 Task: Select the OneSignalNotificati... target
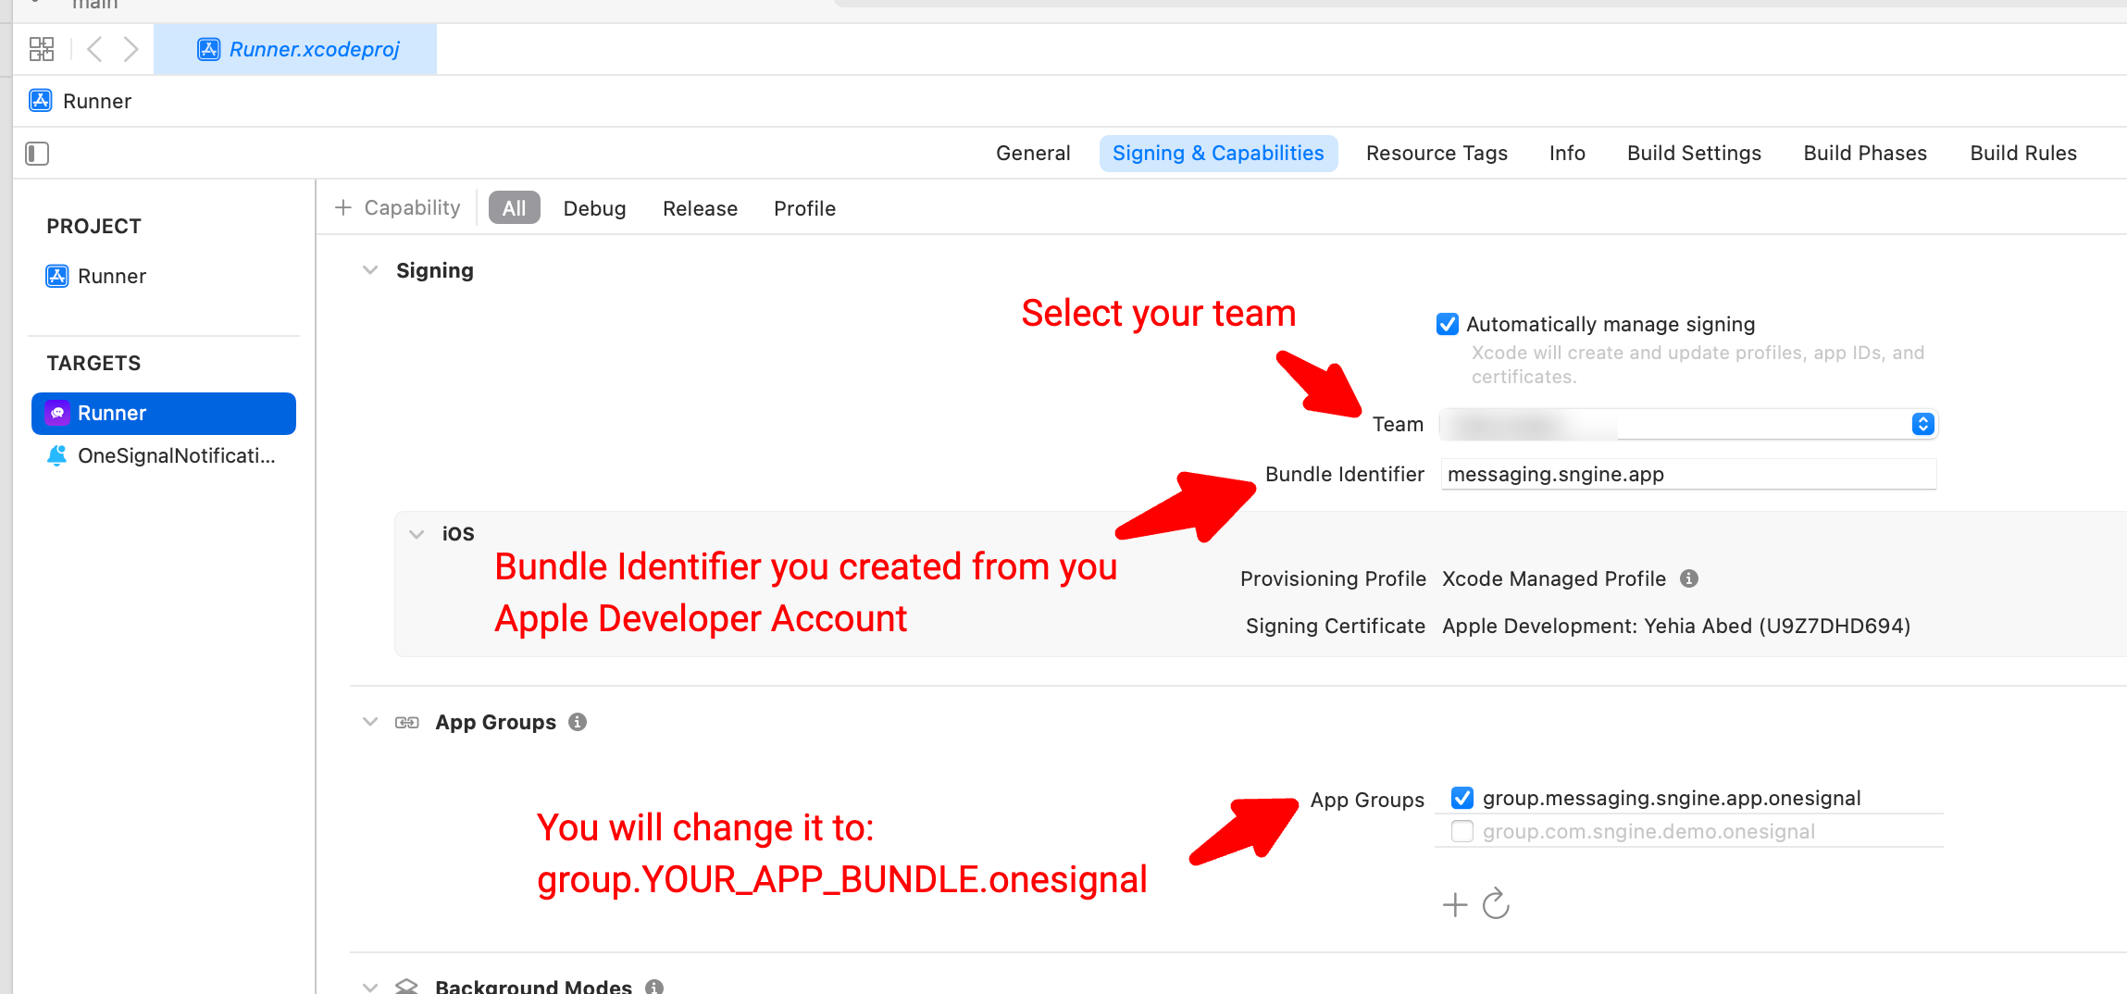click(x=164, y=455)
